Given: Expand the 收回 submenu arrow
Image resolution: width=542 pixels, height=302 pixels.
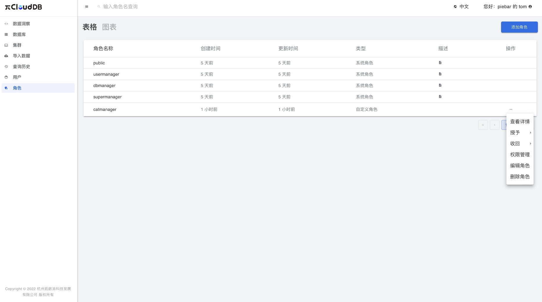Looking at the screenshot, I should pyautogui.click(x=530, y=144).
